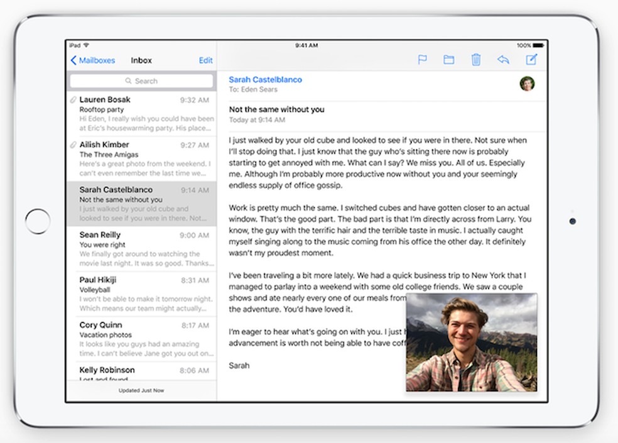The image size is (618, 443).
Task: Open the Sarah Castelblanco sender link
Action: pos(265,79)
